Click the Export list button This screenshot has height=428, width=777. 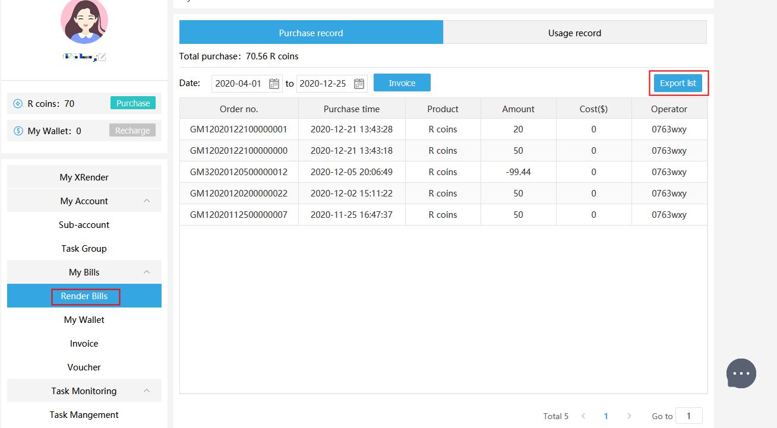(678, 83)
